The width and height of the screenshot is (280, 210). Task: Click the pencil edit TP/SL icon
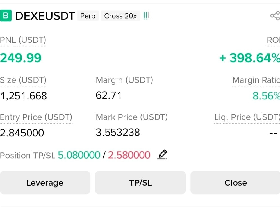[x=162, y=155]
